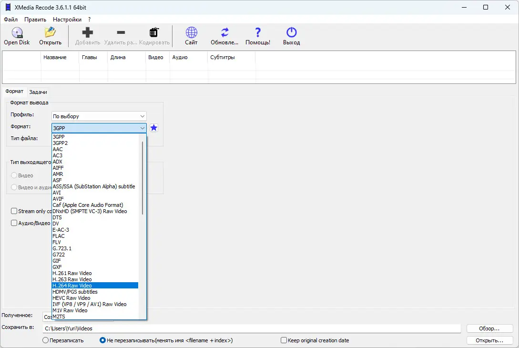
Task: Click the Аудио column header
Action: pyautogui.click(x=189, y=57)
